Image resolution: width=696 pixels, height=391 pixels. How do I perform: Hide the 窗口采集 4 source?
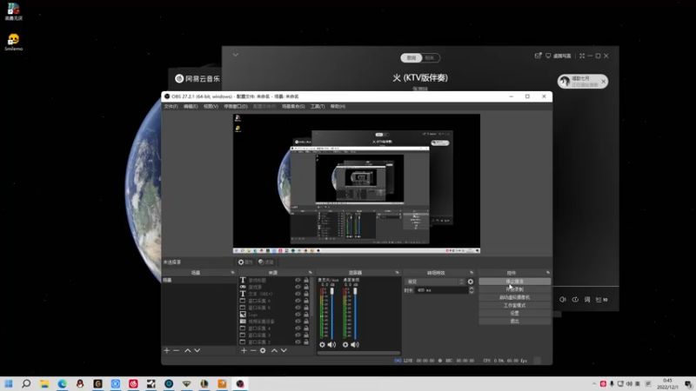pos(298,328)
